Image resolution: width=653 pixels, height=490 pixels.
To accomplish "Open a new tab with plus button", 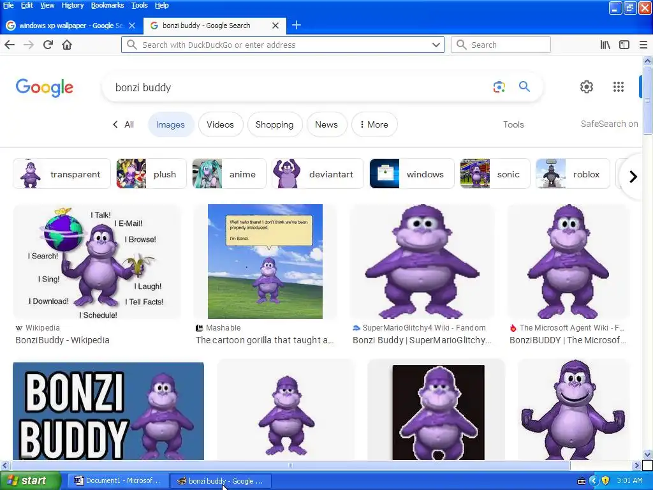I will click(297, 25).
